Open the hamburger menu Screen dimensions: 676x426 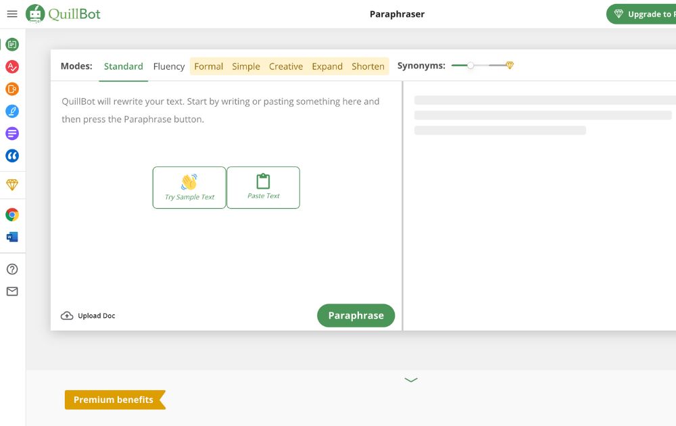(x=12, y=14)
